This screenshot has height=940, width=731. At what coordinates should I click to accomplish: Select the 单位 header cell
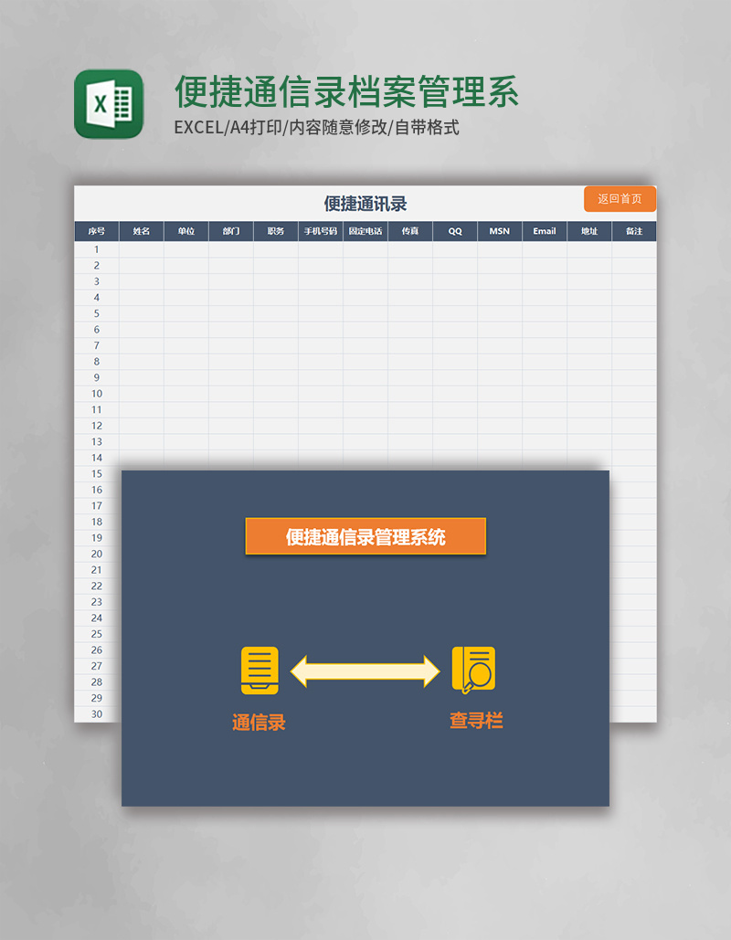(185, 231)
